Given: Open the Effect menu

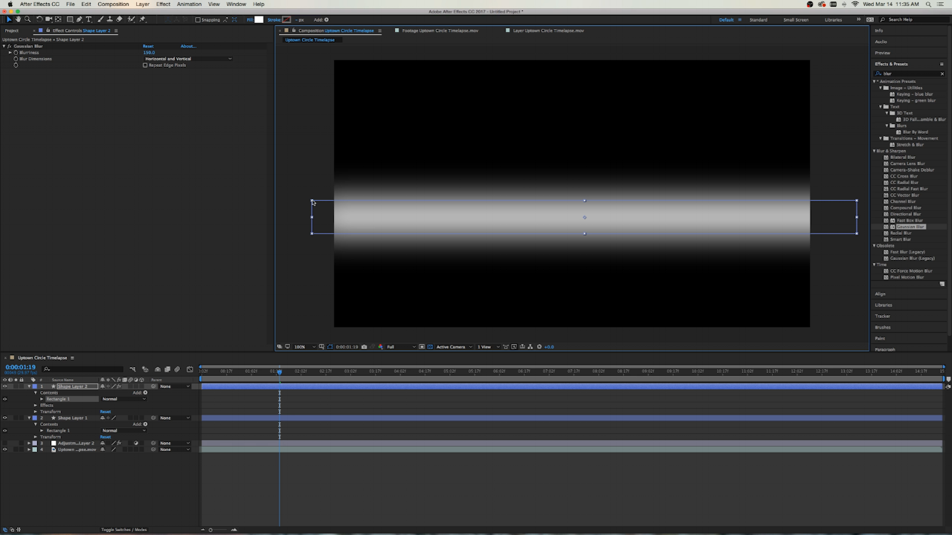Looking at the screenshot, I should point(163,4).
